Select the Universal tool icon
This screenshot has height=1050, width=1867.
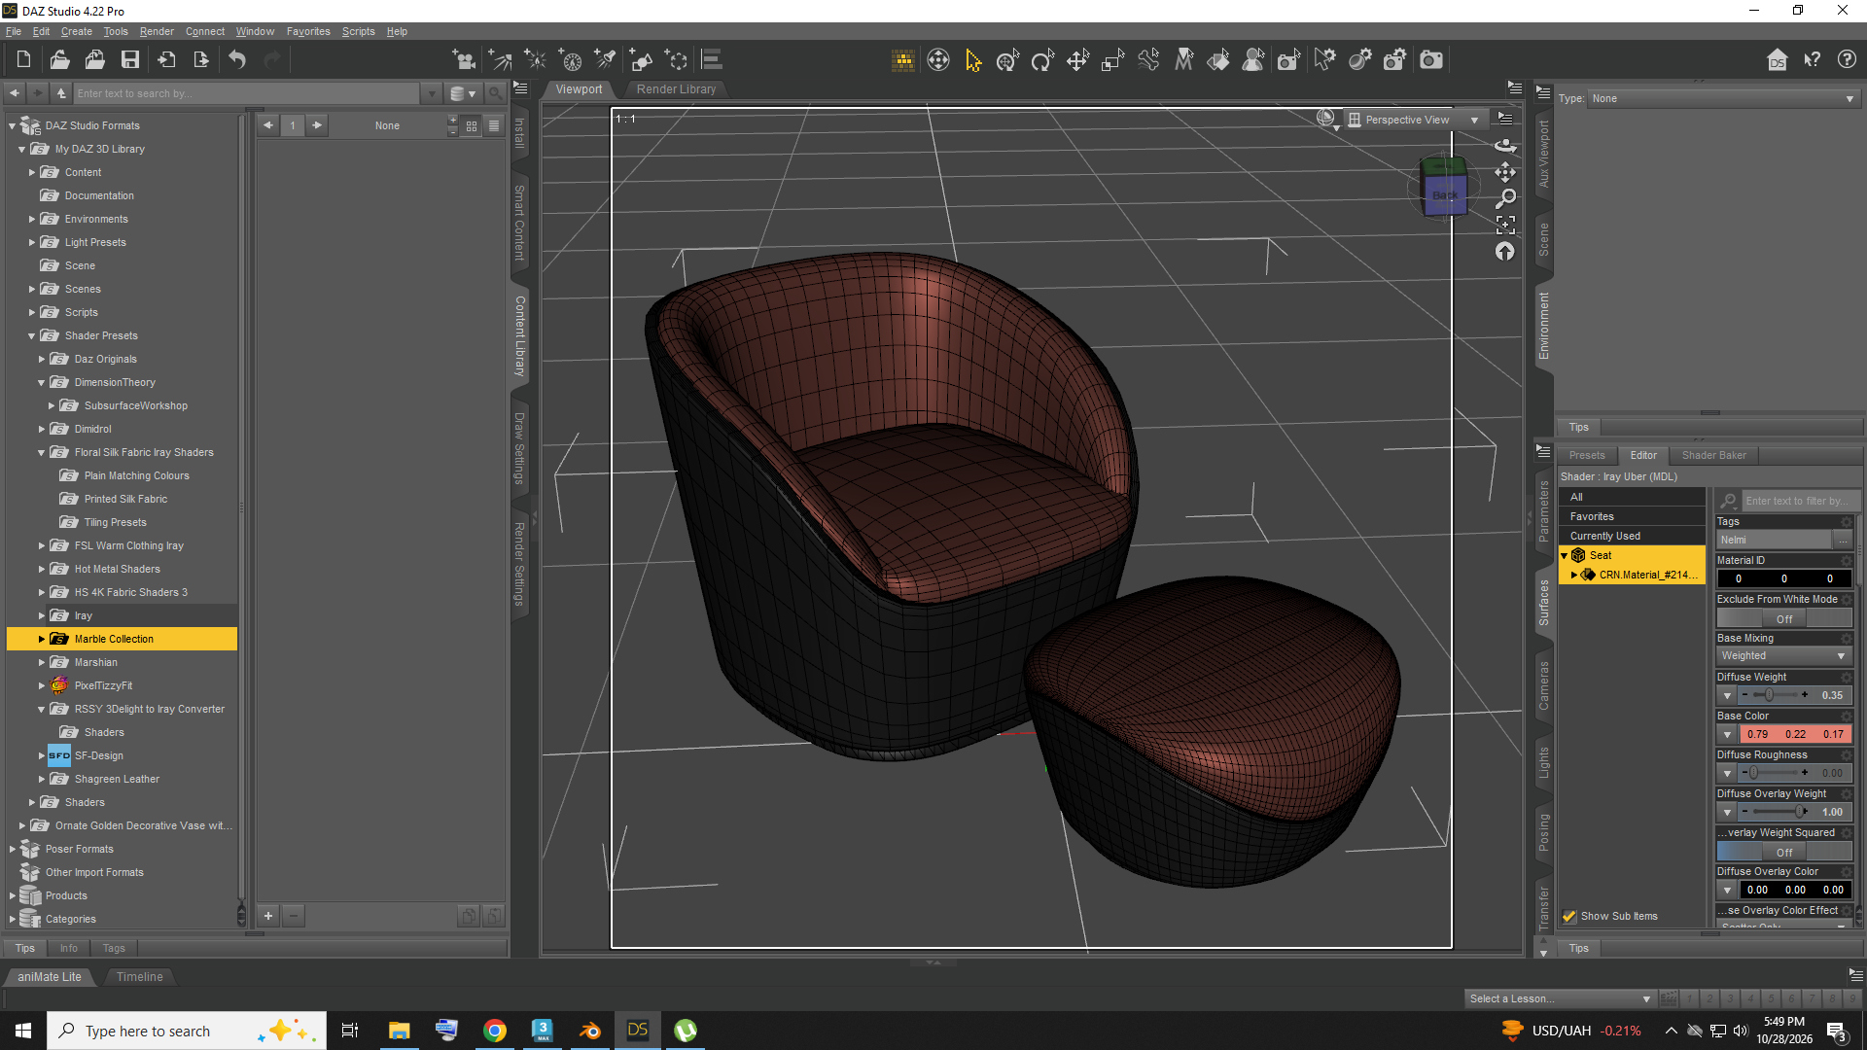click(x=1007, y=60)
